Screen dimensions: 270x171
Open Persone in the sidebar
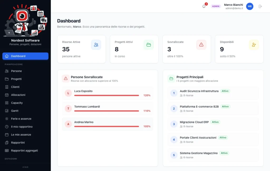pyautogui.click(x=25, y=71)
